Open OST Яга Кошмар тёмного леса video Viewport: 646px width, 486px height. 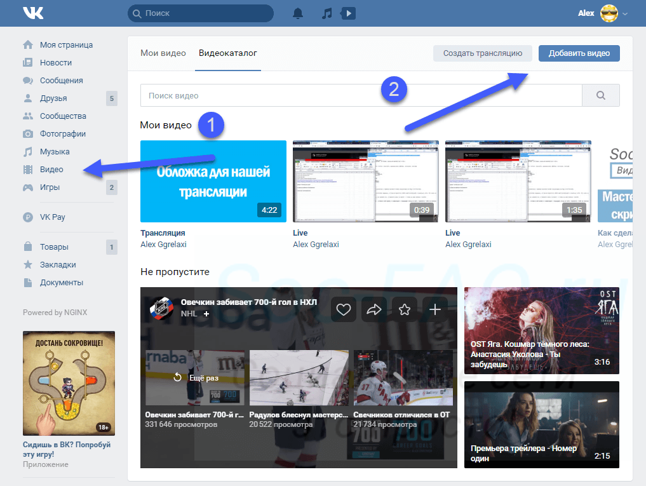(541, 330)
